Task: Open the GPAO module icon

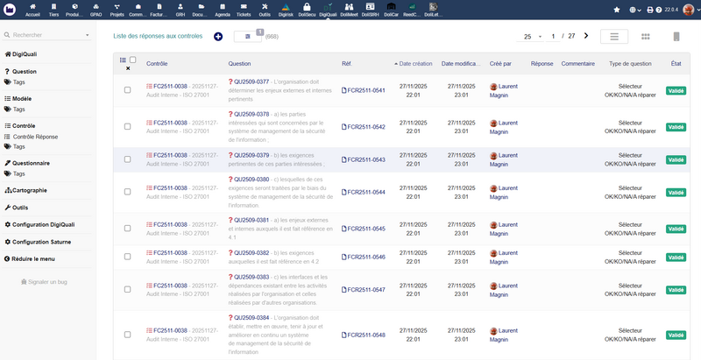Action: (96, 10)
